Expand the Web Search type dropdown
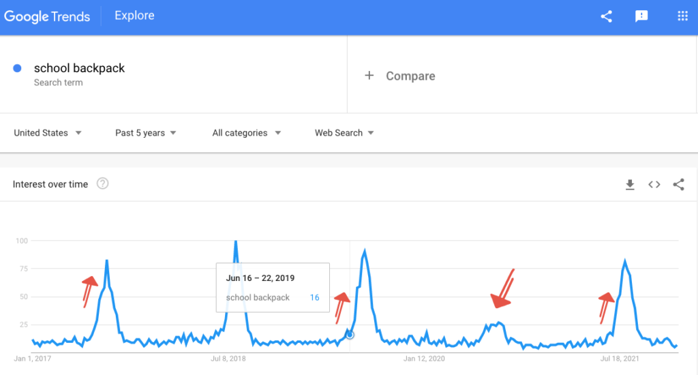 click(x=344, y=133)
